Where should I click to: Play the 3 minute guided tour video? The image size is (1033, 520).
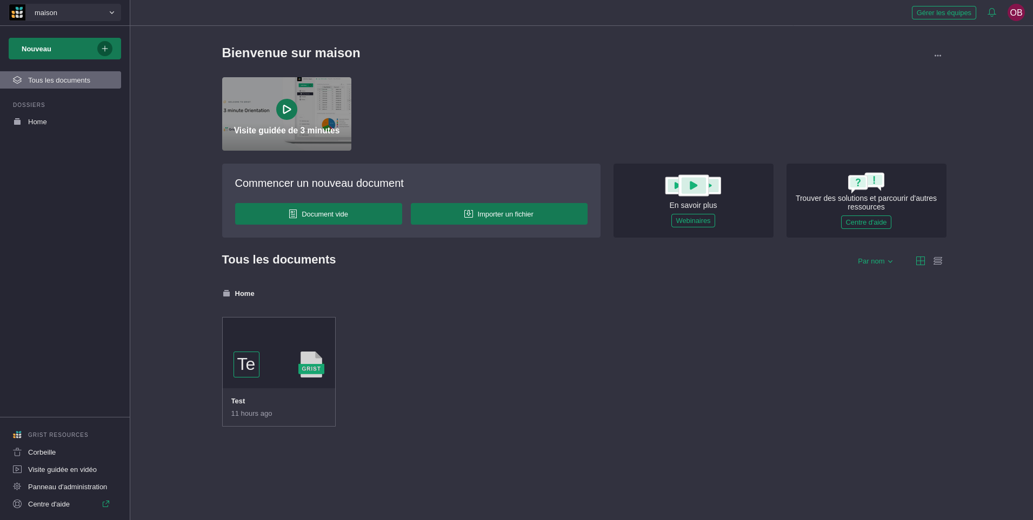click(286, 109)
